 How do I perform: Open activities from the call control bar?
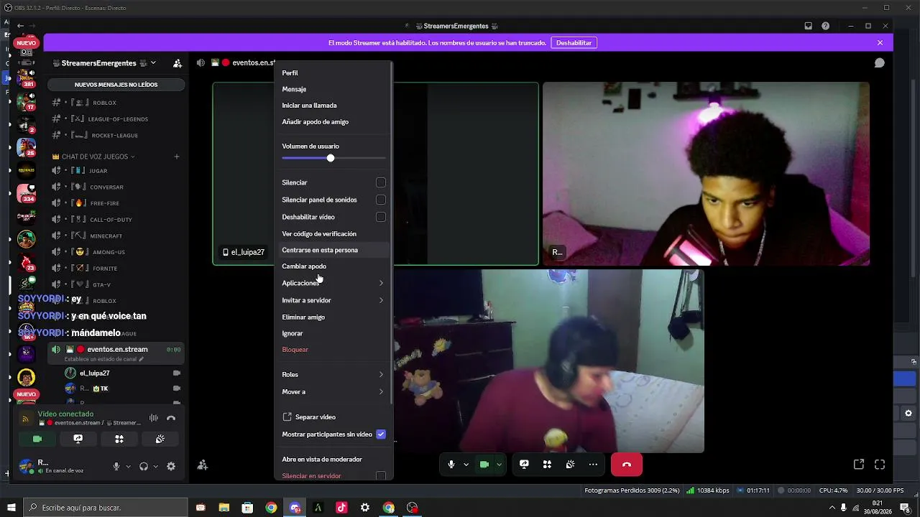pos(547,465)
